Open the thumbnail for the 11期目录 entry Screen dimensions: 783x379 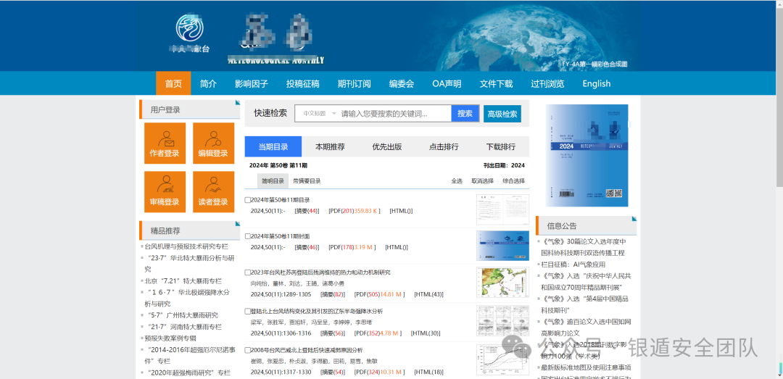click(x=502, y=209)
